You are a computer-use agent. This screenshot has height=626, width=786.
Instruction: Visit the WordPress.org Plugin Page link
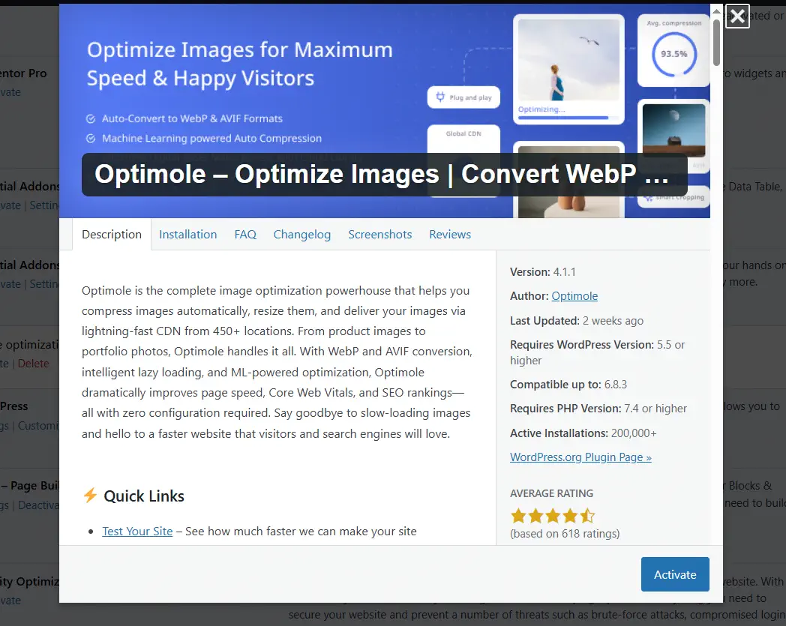click(x=580, y=457)
